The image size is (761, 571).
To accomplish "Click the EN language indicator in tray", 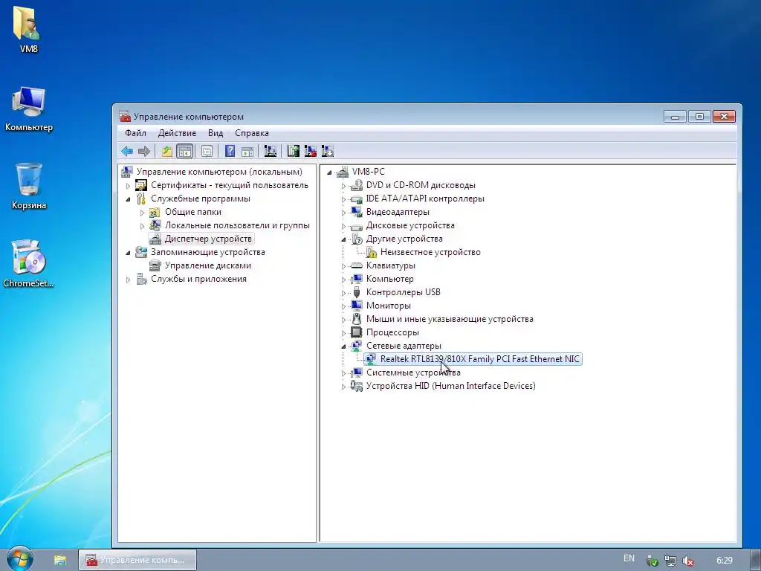I will [629, 558].
